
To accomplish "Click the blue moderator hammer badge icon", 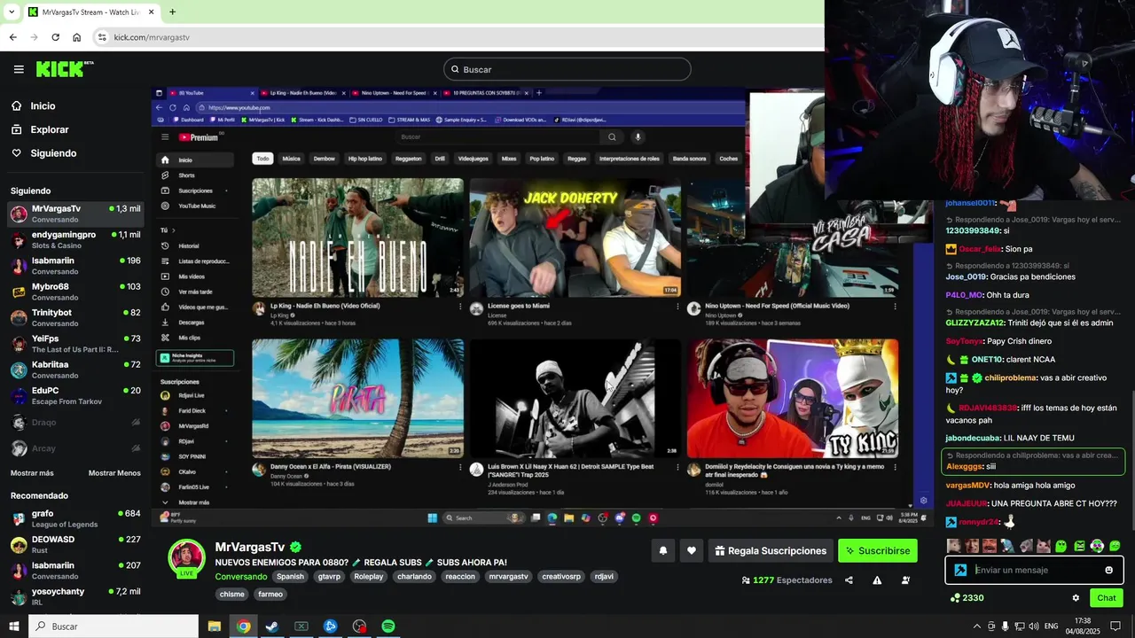I will pyautogui.click(x=960, y=570).
